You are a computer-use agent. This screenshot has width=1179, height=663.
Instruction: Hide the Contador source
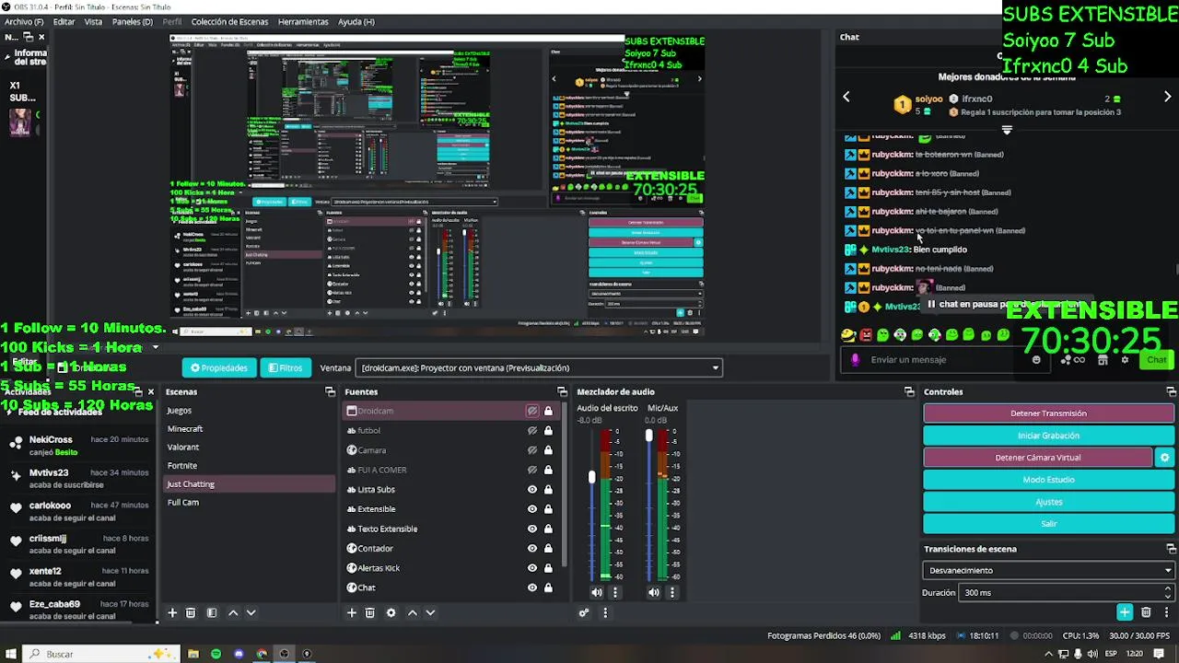(532, 549)
